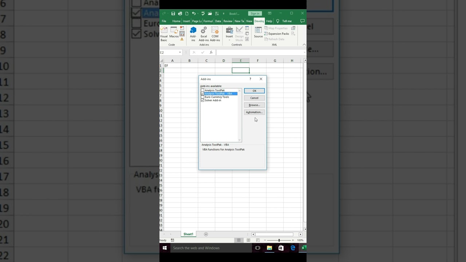Click the zoom slider handle
466x262 pixels.
(279, 240)
